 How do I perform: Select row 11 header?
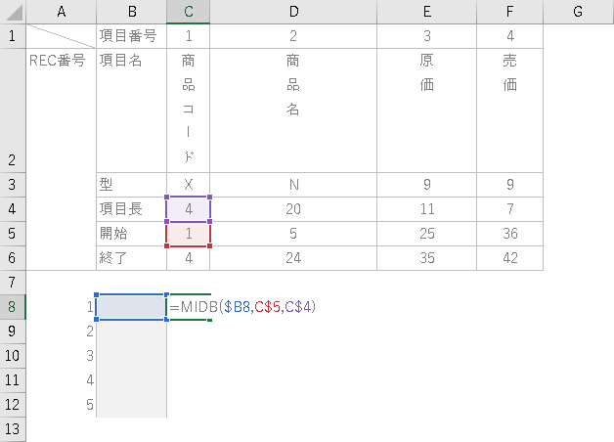point(13,380)
